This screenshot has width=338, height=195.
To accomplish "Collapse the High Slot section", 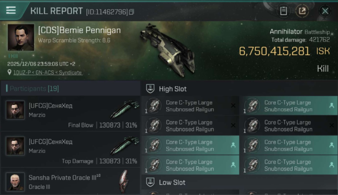I will coord(173,89).
